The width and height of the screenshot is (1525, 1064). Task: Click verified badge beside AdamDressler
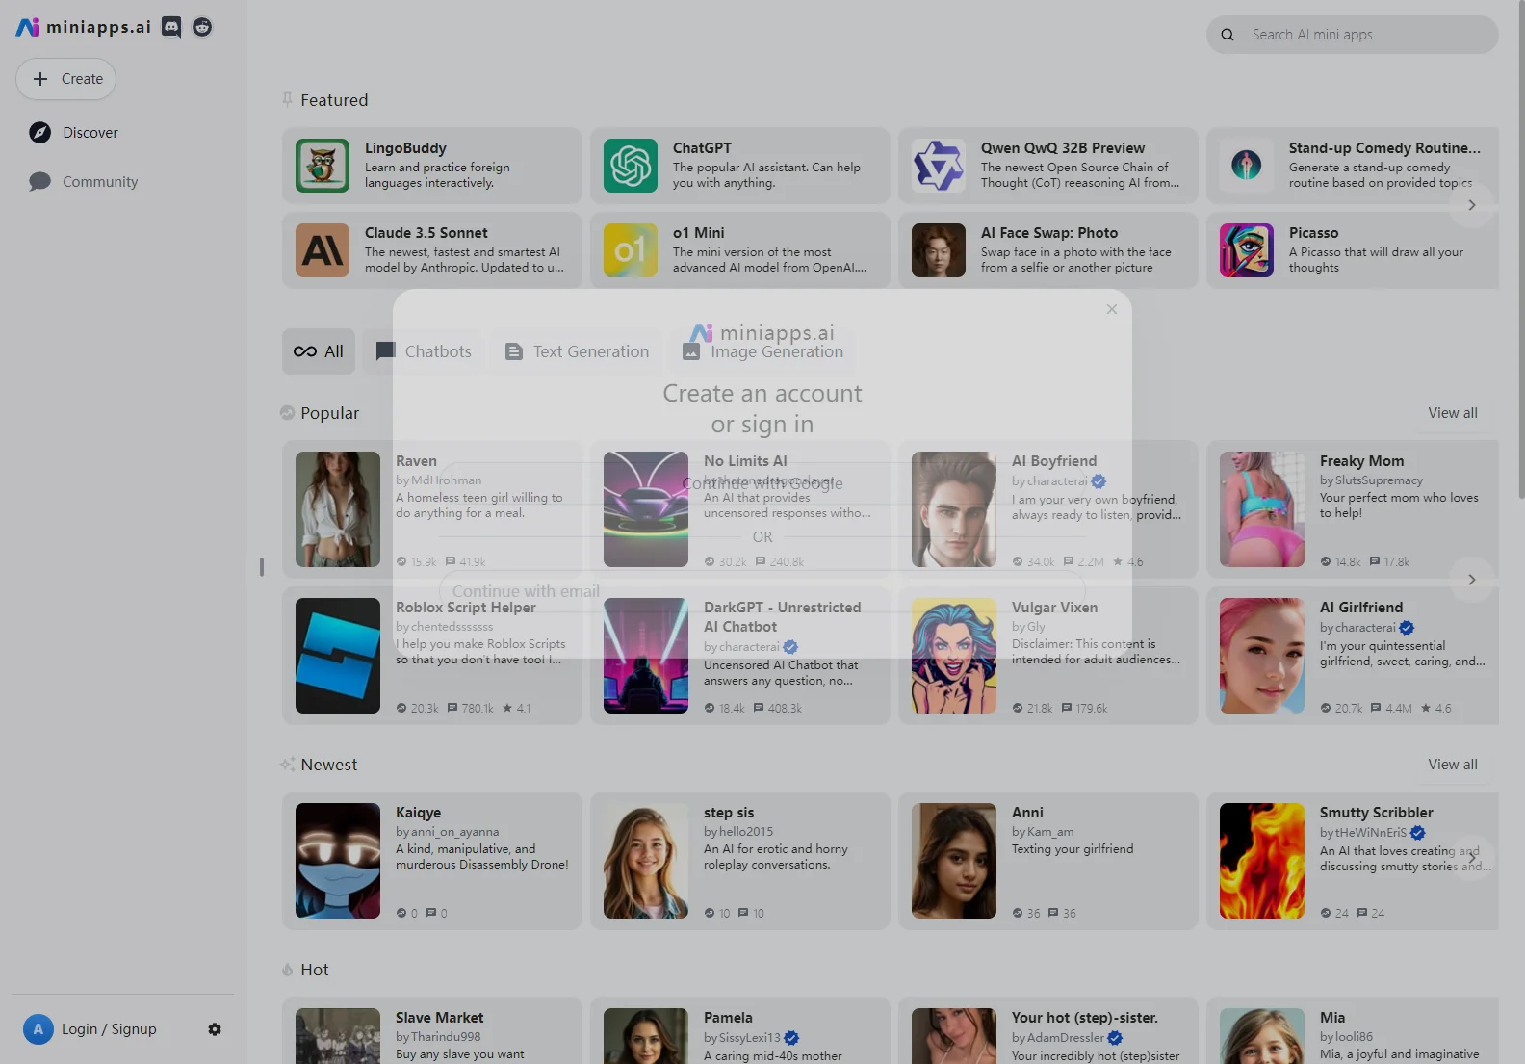click(1115, 1038)
